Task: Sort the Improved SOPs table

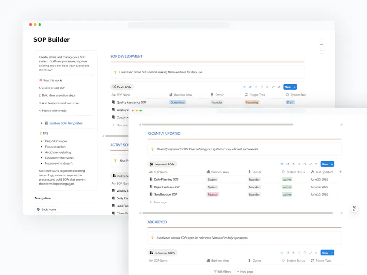Action: [288, 164]
